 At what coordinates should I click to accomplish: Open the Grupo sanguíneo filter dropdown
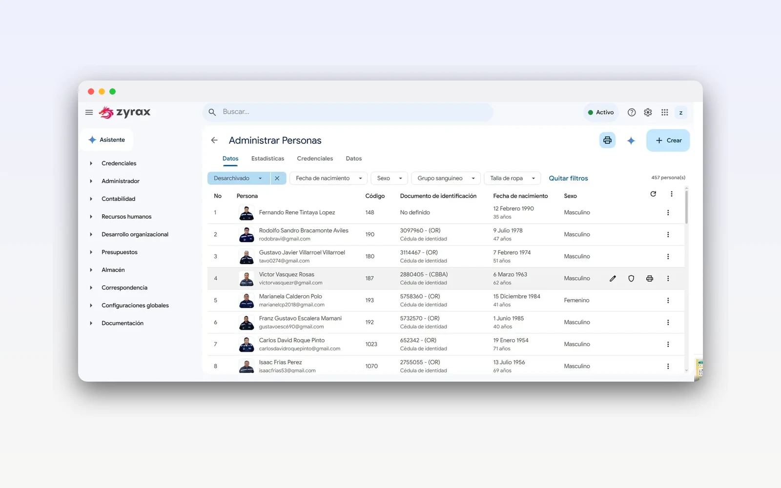coord(446,178)
